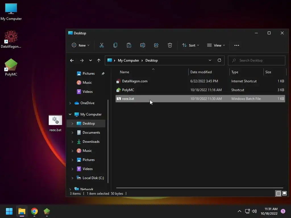This screenshot has width=291, height=218.
Task: Click the Copy icon in toolbar
Action: 115,45
